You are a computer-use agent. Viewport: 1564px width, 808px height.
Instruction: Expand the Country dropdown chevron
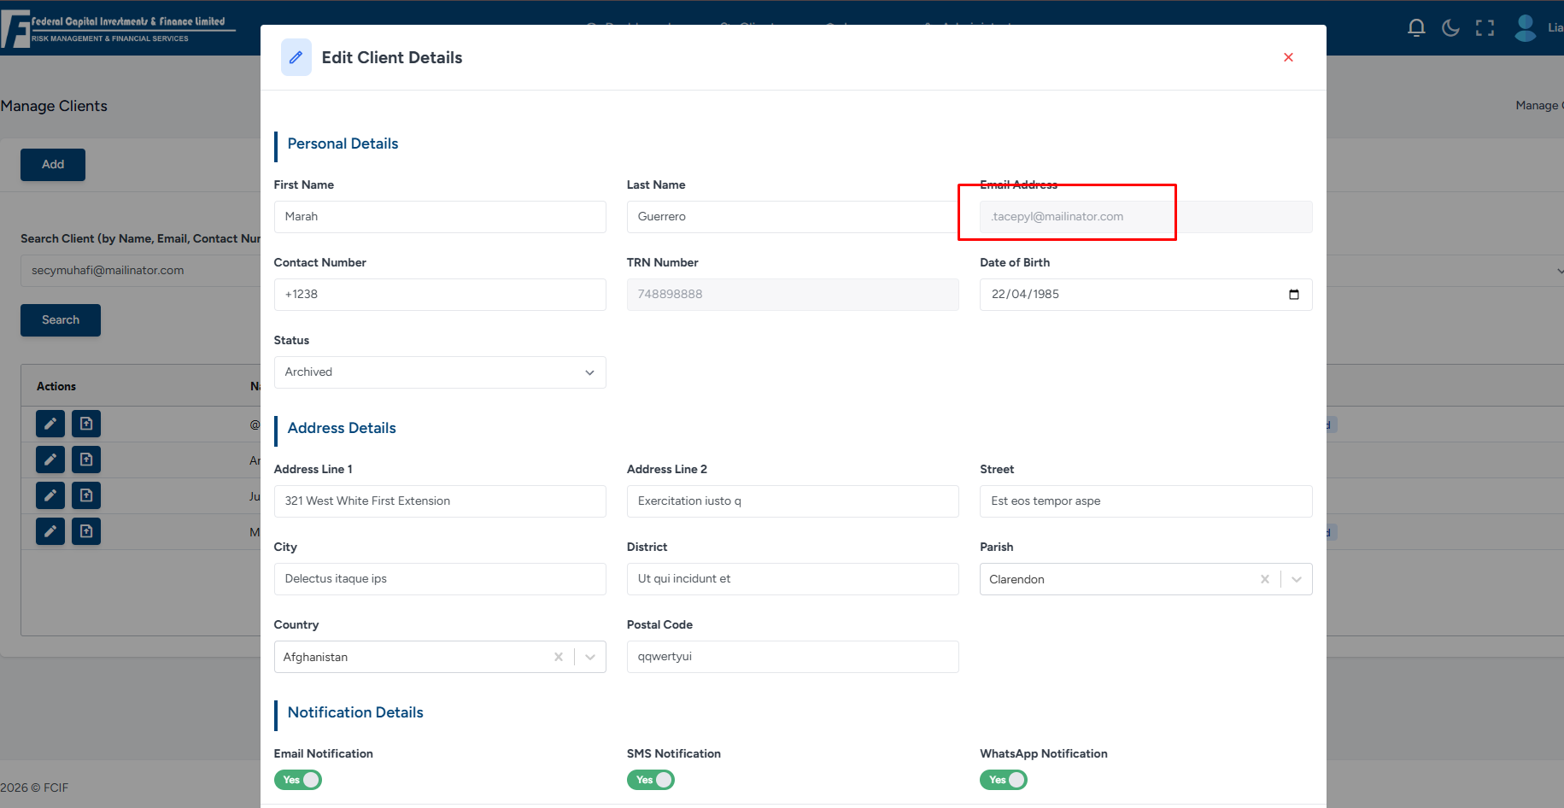(x=590, y=657)
